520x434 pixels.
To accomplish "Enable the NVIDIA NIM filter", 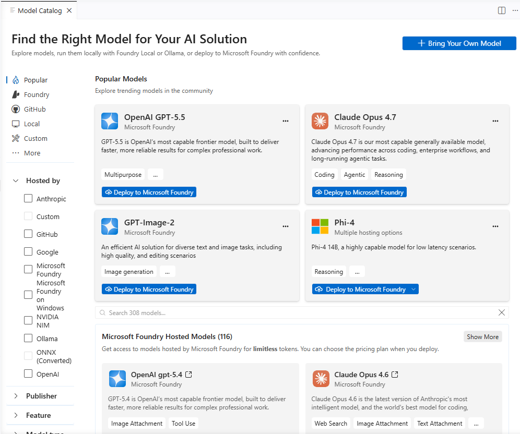I will (x=28, y=320).
